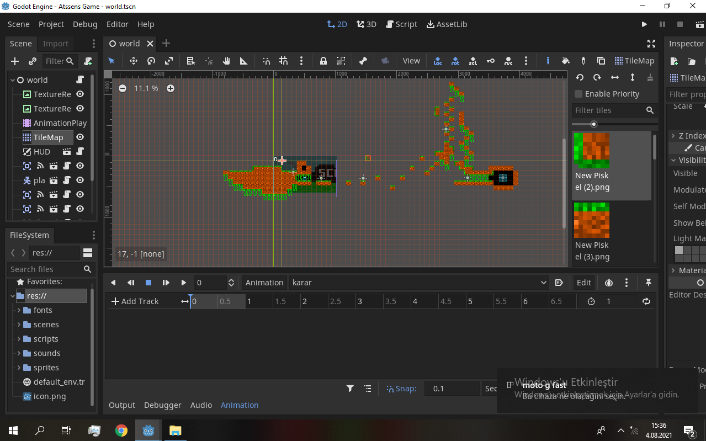The height and width of the screenshot is (441, 706).
Task: Attach script to node icon in Scene dock
Action: click(88, 61)
